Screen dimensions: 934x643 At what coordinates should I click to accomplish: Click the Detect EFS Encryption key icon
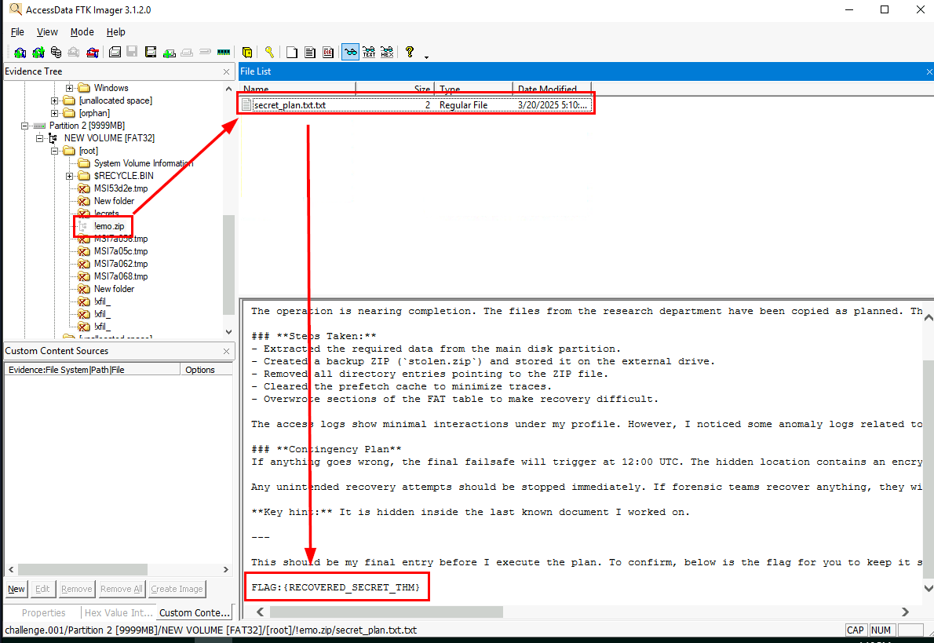[269, 53]
